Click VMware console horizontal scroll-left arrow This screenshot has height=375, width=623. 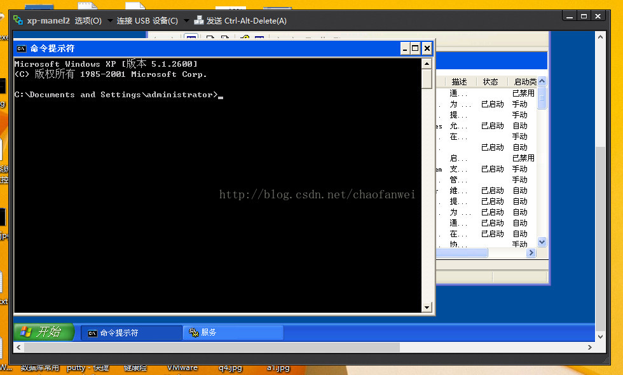(18, 347)
